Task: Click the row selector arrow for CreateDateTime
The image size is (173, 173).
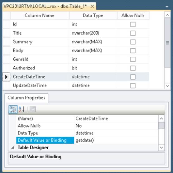Action: pos(6,77)
